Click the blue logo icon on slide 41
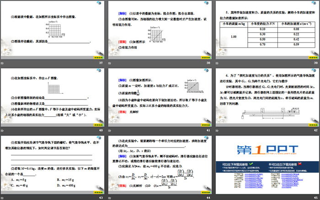Viewport: 320px width, 200px height. point(206,70)
